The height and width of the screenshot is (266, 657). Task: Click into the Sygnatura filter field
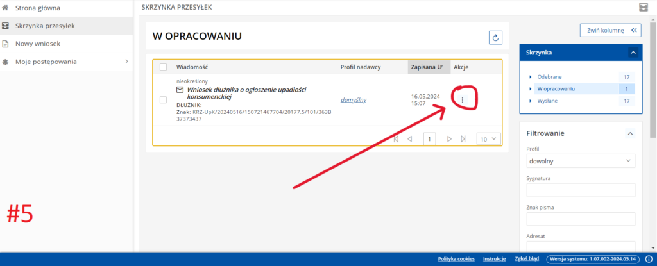pyautogui.click(x=580, y=190)
